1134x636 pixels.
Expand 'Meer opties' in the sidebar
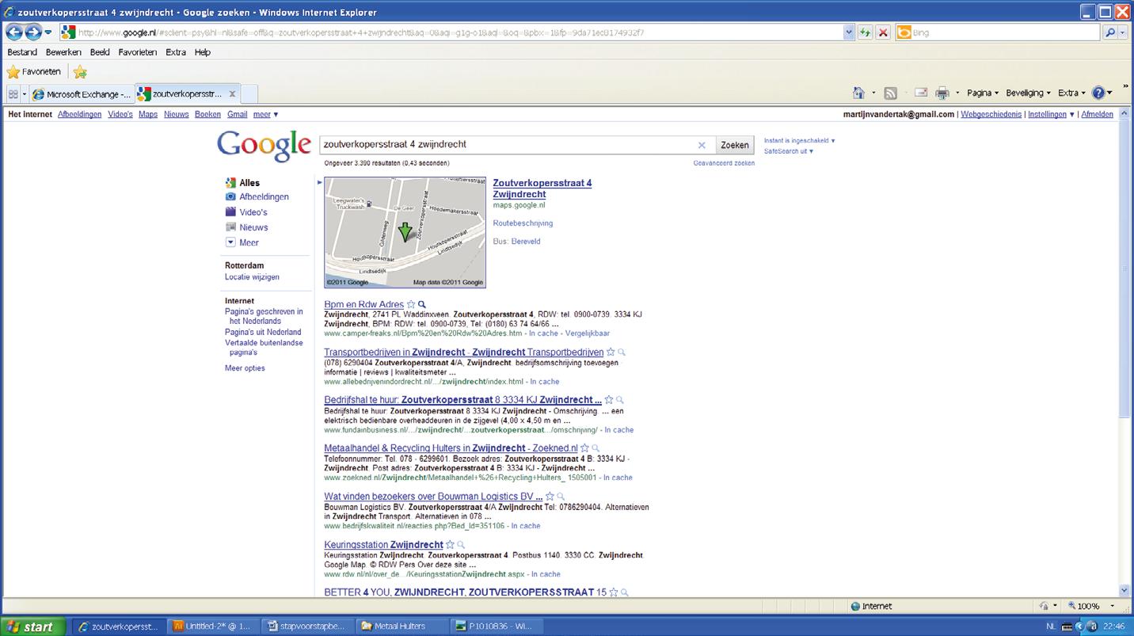click(245, 368)
